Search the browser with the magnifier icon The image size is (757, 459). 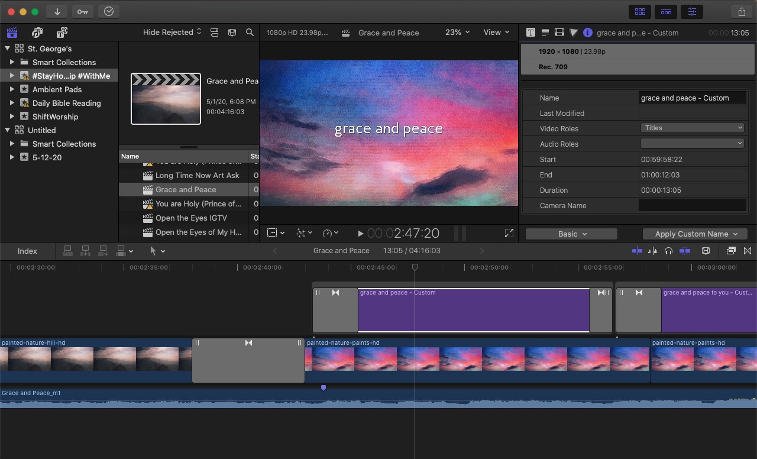[250, 33]
